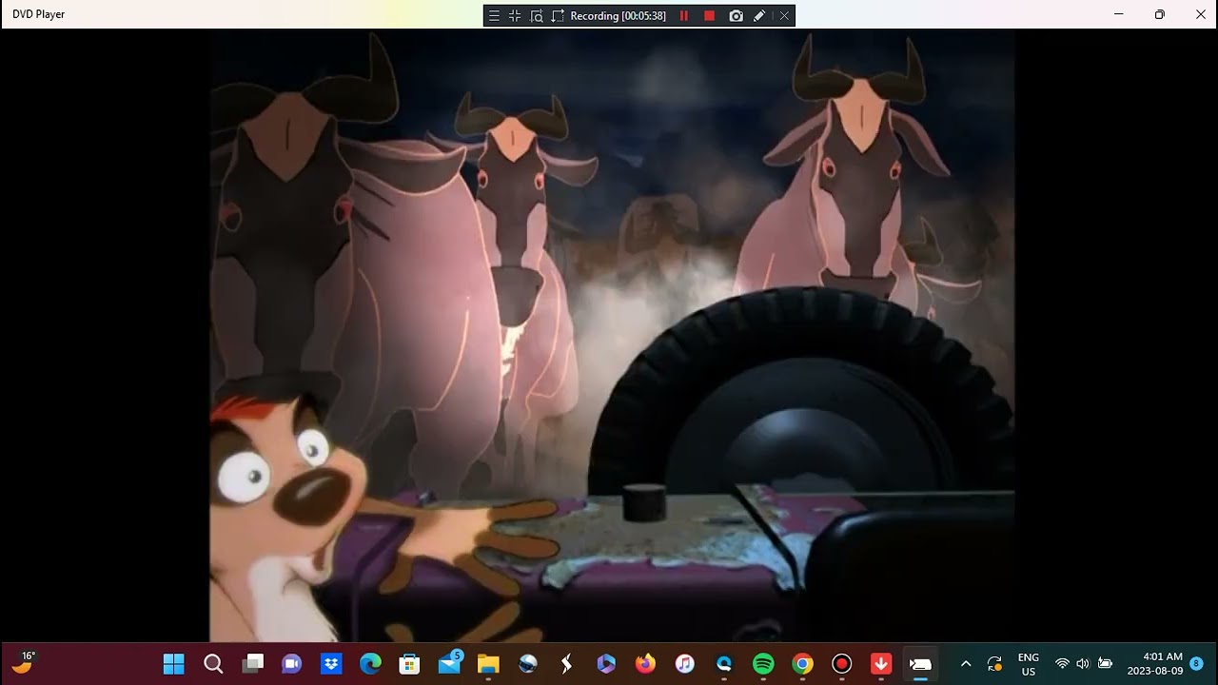
Task: Open Microsoft Store on taskbar
Action: [409, 664]
